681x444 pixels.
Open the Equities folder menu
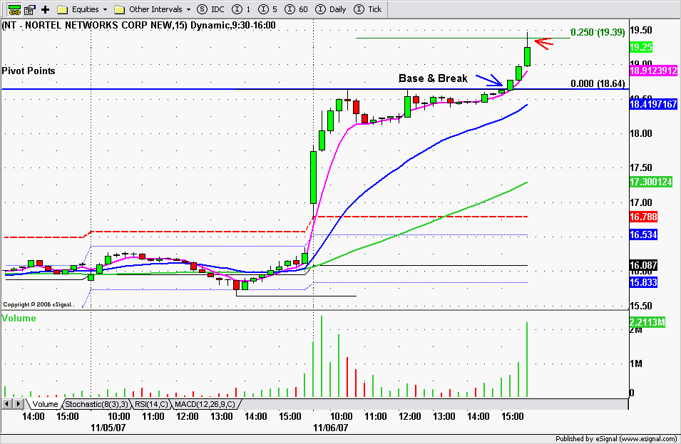[x=83, y=9]
